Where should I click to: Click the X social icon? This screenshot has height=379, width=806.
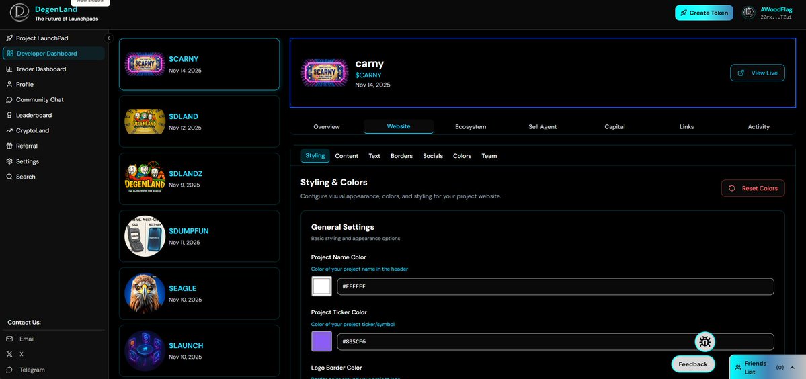(x=9, y=354)
